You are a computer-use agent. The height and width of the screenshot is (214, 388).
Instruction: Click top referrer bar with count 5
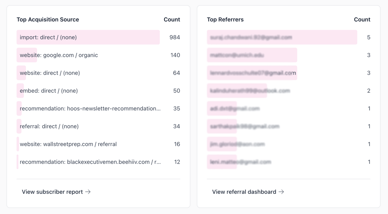pos(282,37)
